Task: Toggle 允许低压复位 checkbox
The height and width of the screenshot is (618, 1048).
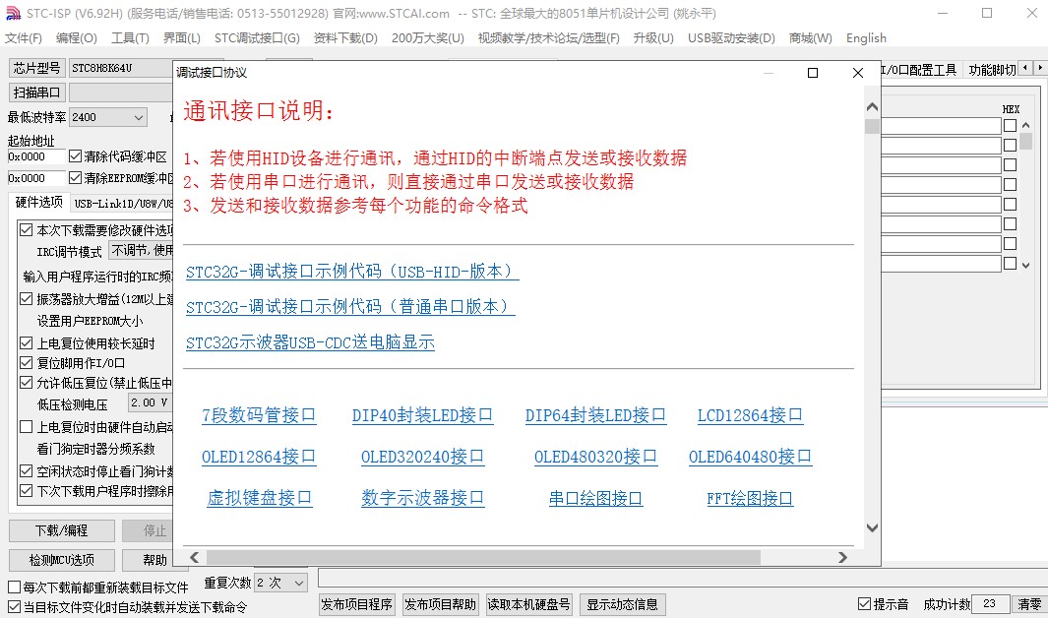Action: (26, 383)
